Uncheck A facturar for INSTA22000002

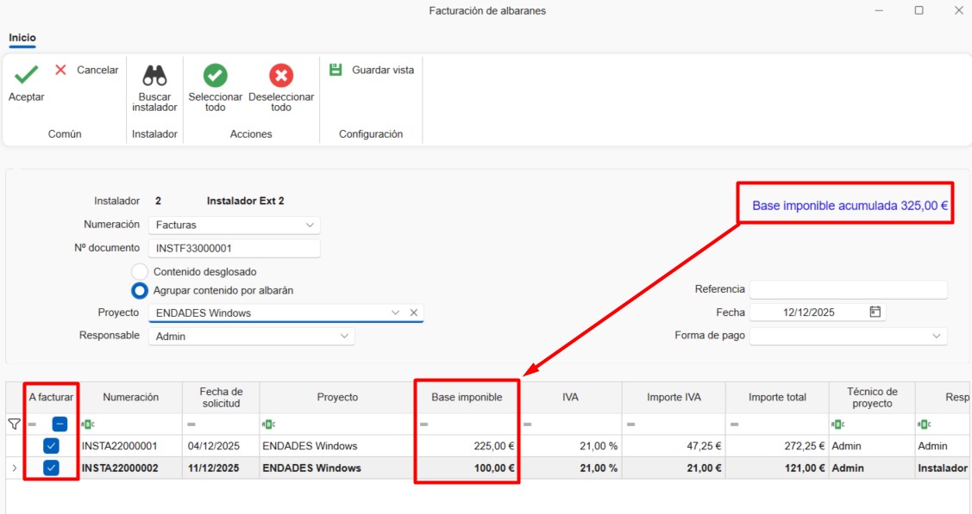52,468
